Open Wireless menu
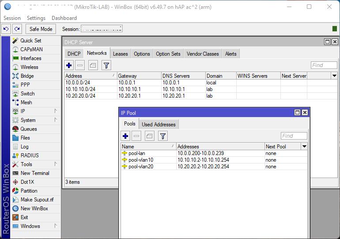 pyautogui.click(x=29, y=67)
